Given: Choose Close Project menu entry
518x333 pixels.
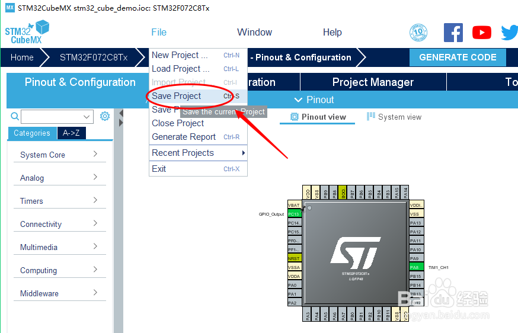Looking at the screenshot, I should [198, 123].
